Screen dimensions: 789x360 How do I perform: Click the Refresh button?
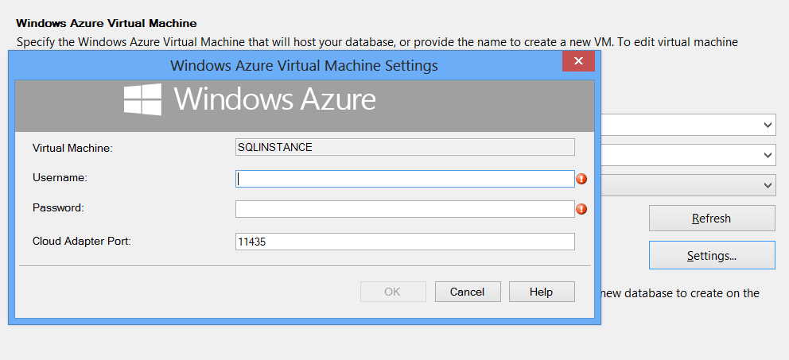(711, 219)
